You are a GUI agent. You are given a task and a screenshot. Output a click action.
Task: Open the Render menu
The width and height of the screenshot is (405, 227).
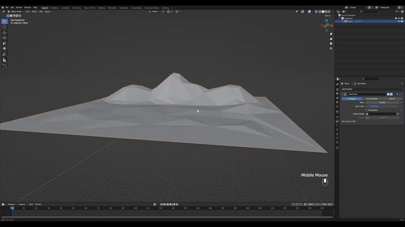pyautogui.click(x=19, y=8)
